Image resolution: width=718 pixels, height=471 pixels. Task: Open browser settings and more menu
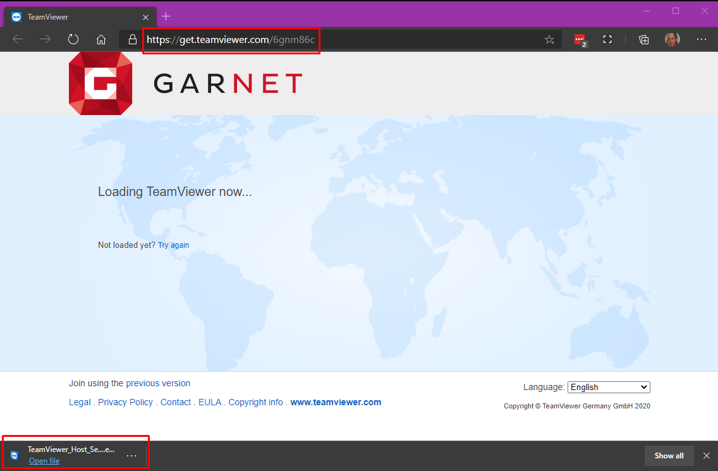[x=701, y=40]
